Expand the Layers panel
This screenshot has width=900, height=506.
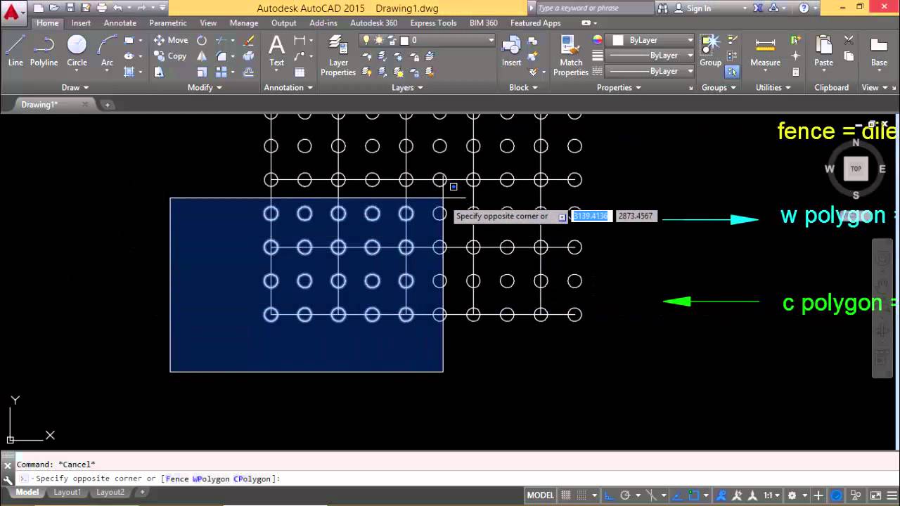(x=408, y=88)
